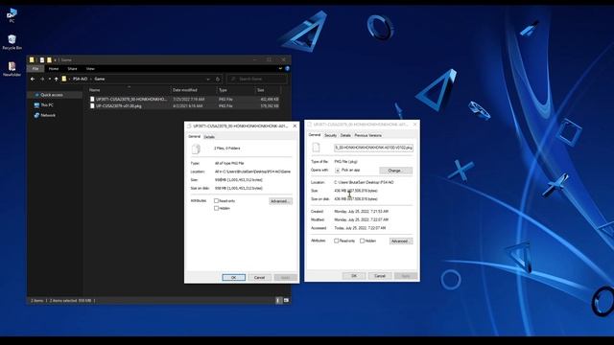Screen dimensions: 614x345
Task: Expand breadcrumb chevron after PS4-AIO
Action: click(x=91, y=79)
